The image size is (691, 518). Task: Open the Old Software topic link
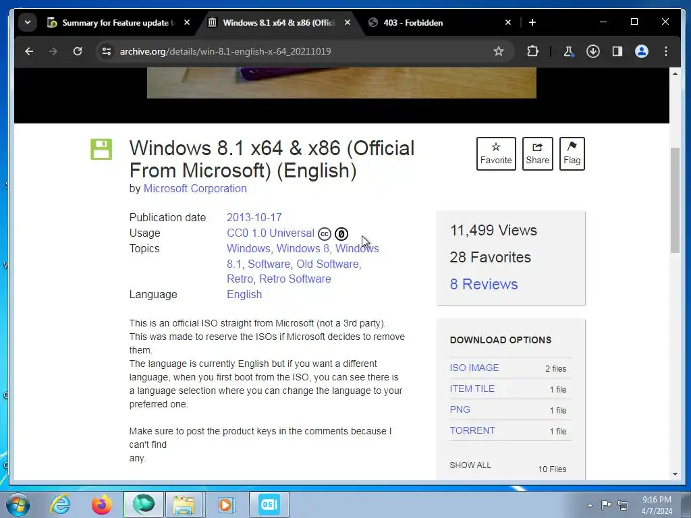point(327,264)
